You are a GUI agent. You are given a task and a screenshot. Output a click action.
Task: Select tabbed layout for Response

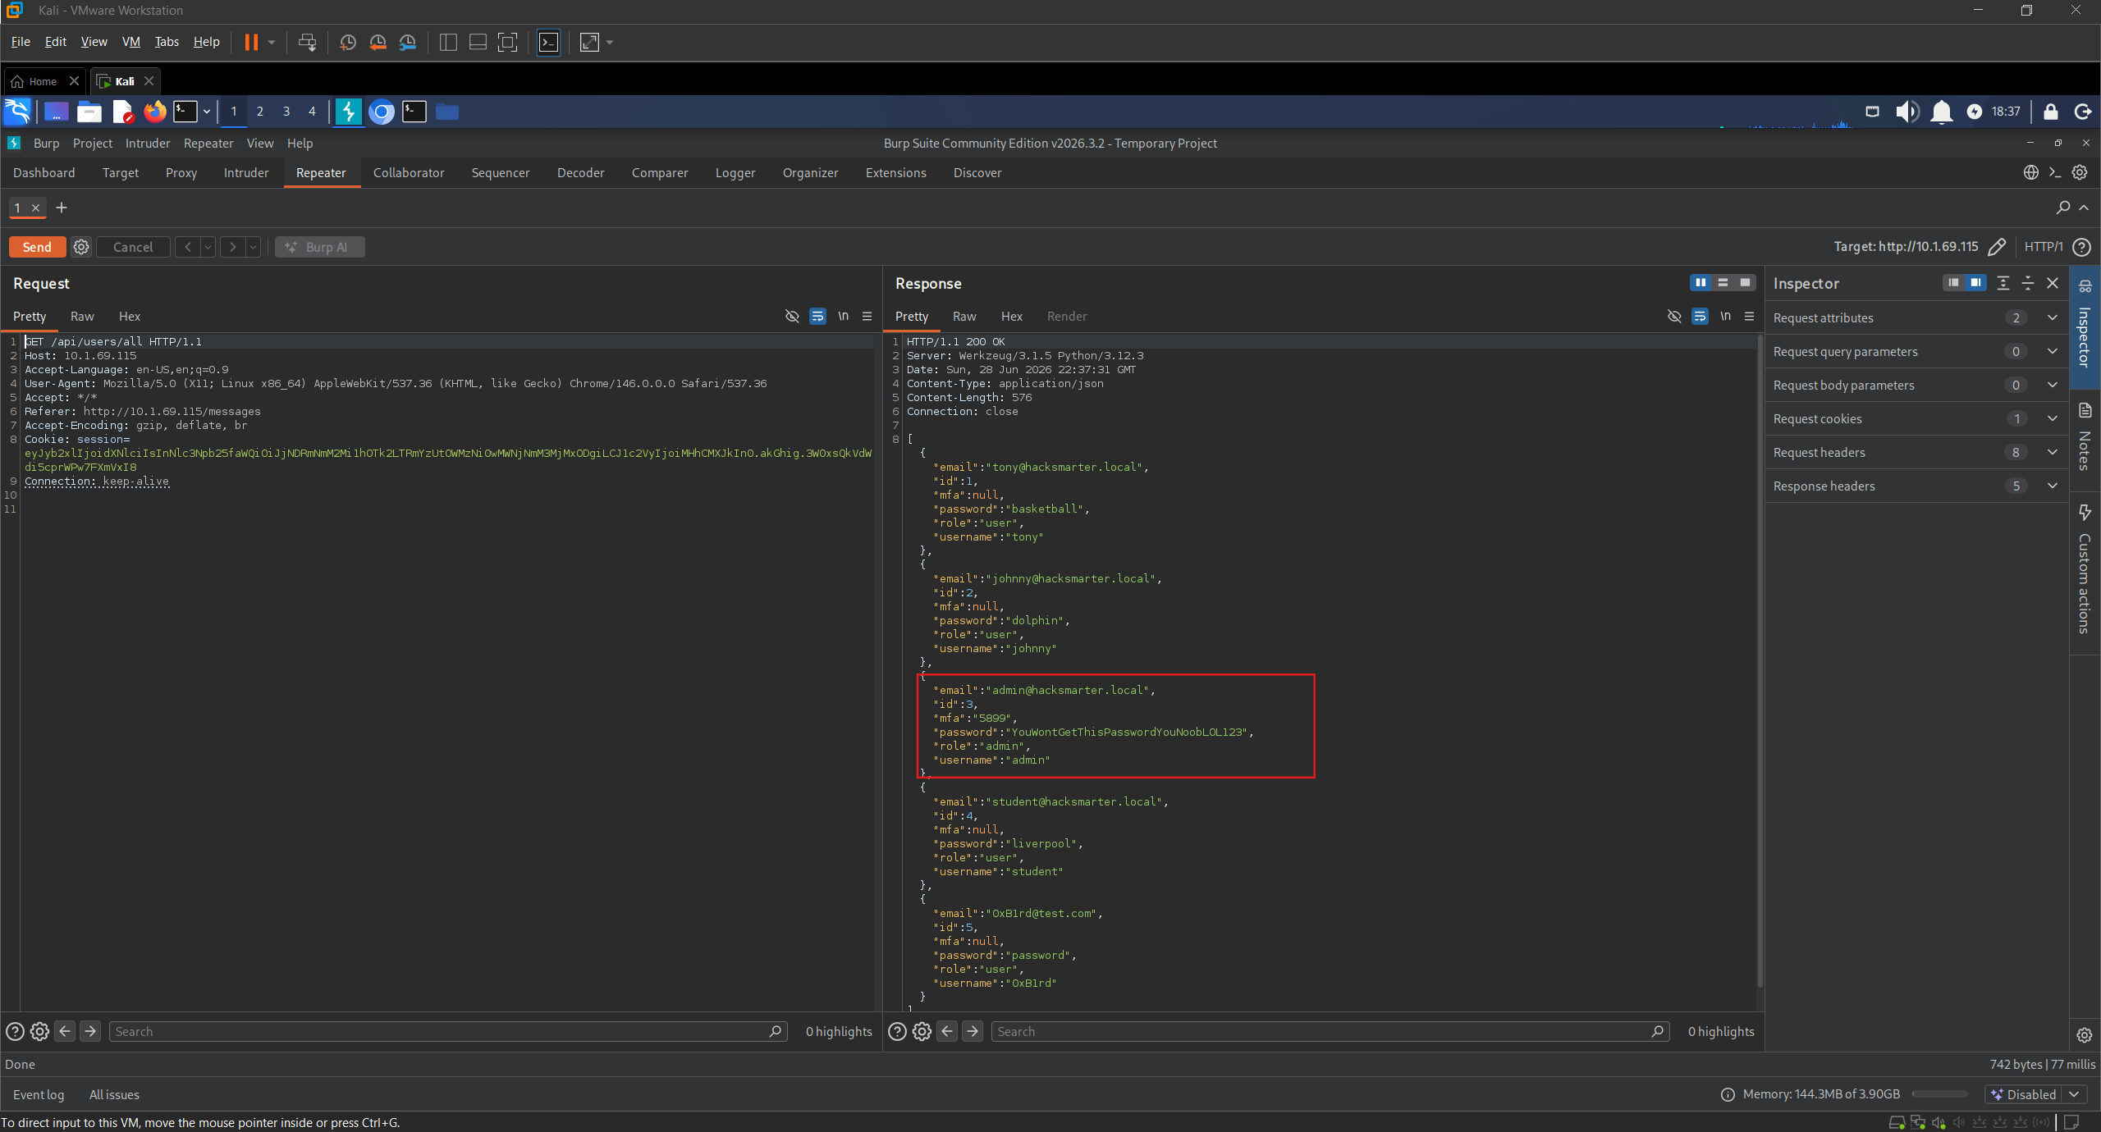pyautogui.click(x=1745, y=283)
